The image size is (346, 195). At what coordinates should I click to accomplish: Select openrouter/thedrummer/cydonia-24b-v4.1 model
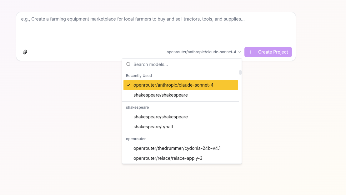177,148
